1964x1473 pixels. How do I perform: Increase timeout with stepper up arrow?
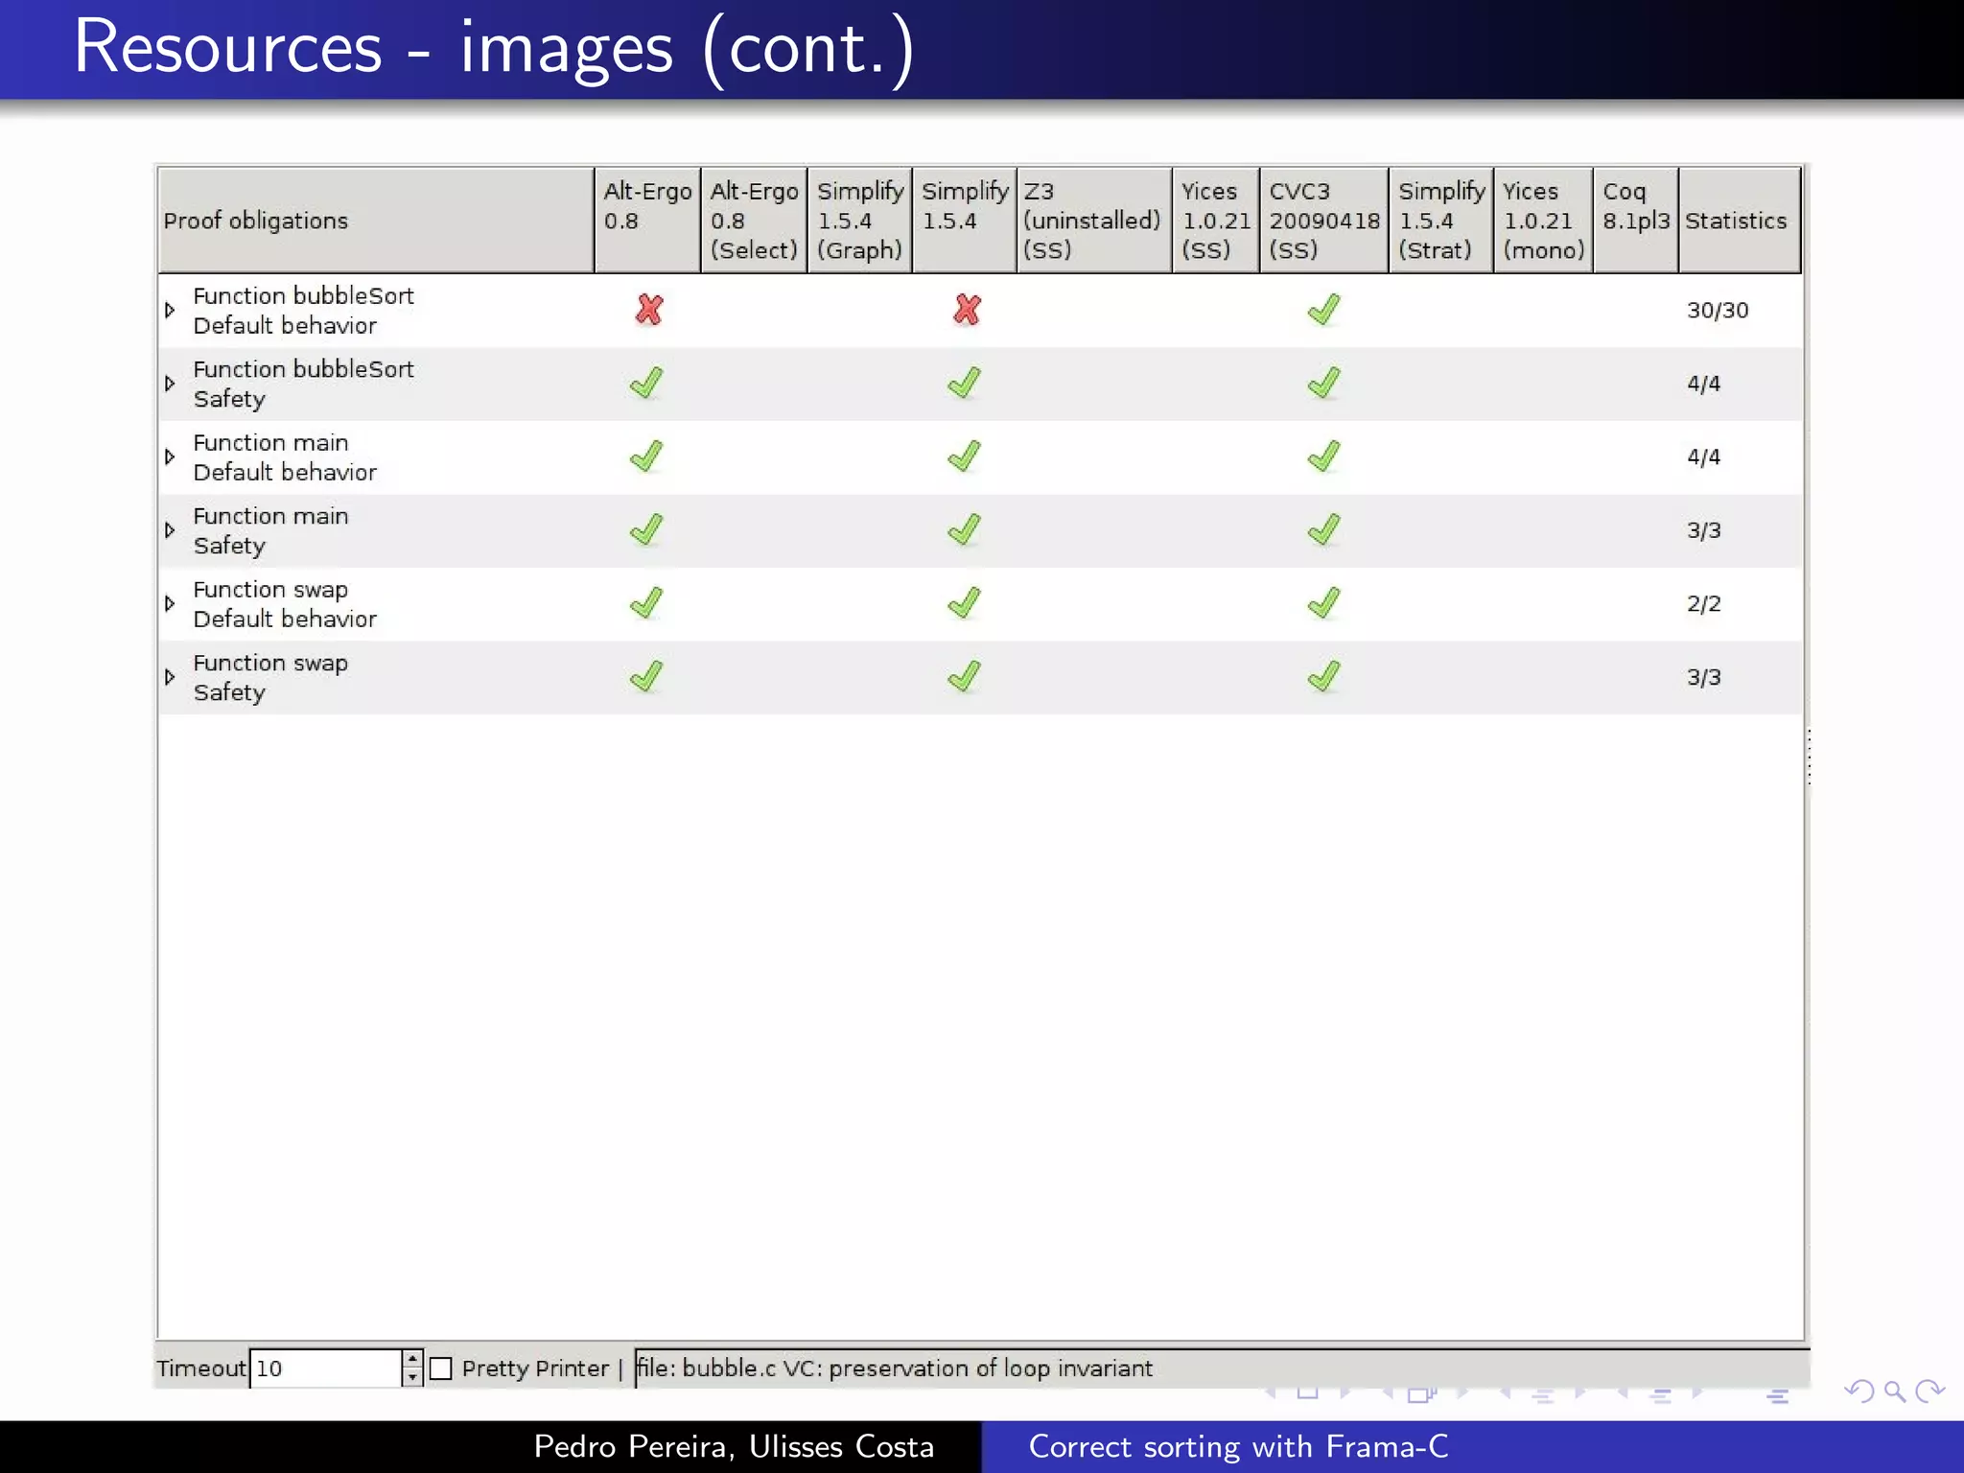click(412, 1359)
